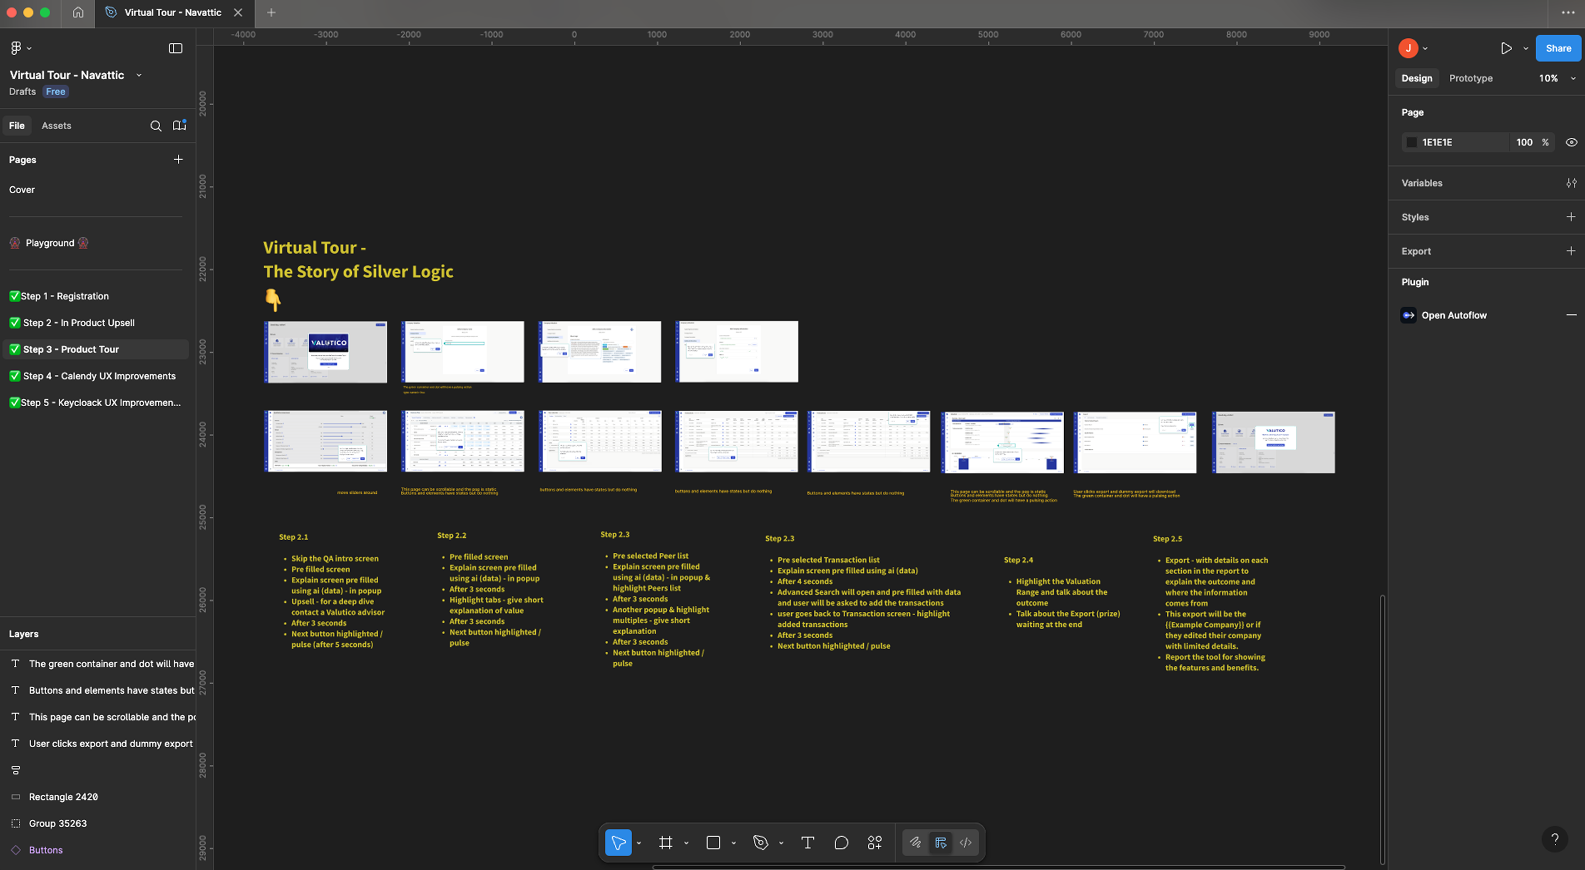Open the Comment tool
Image resolution: width=1585 pixels, height=870 pixels.
click(841, 842)
